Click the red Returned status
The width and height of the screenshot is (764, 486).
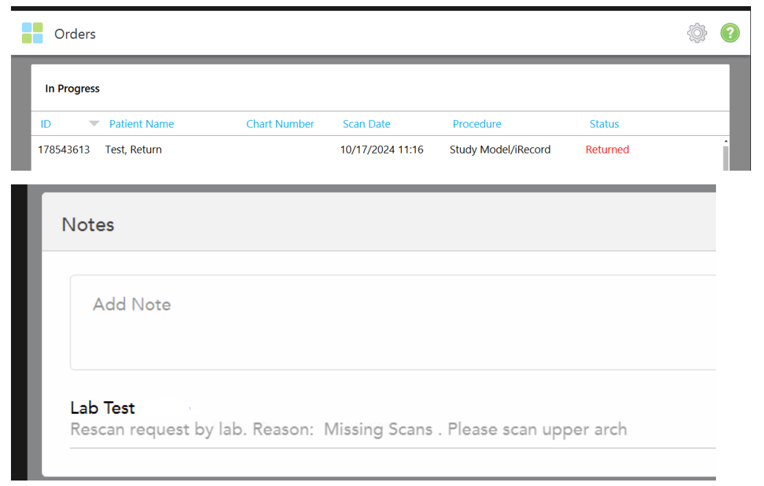[607, 149]
